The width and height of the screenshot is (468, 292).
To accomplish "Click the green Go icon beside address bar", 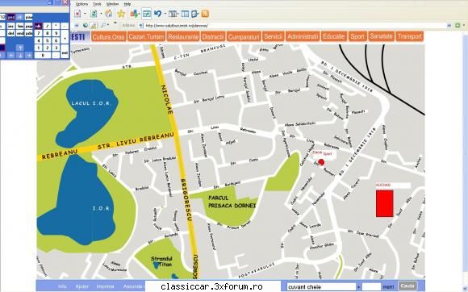I will [458, 26].
